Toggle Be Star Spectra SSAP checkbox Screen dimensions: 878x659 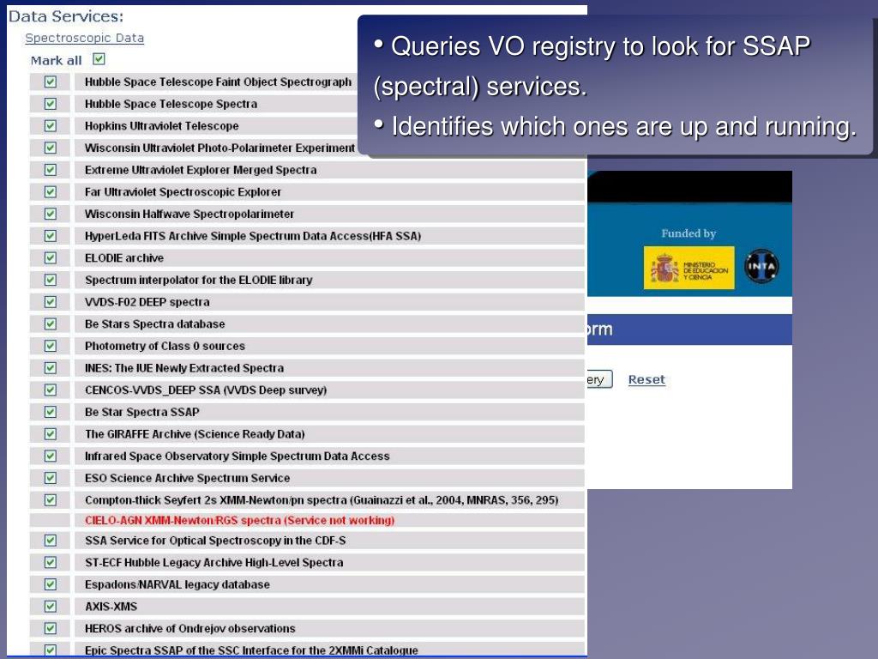(51, 412)
